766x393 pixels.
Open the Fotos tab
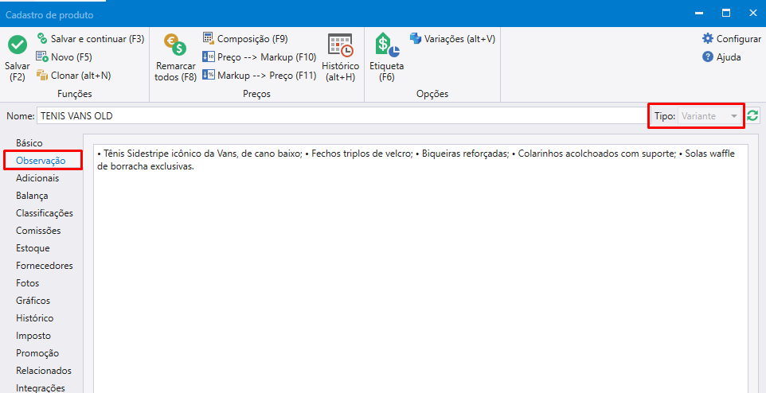coord(27,283)
